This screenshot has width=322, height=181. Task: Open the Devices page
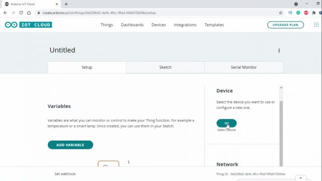tap(159, 25)
